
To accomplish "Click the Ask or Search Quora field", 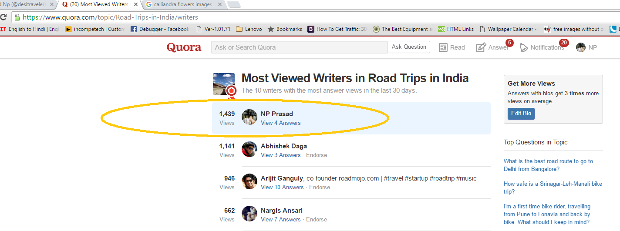I will tap(299, 47).
